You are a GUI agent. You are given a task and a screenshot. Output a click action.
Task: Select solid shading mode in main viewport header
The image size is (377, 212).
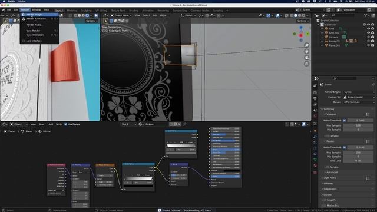point(296,15)
